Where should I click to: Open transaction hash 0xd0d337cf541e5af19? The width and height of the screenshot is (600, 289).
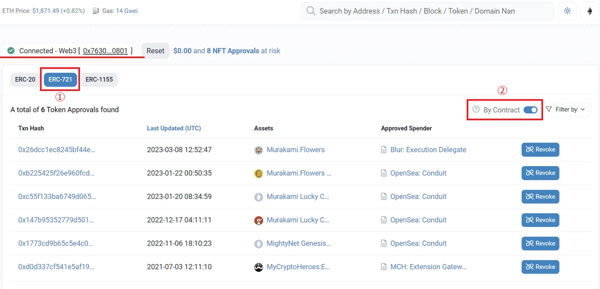[x=56, y=267]
